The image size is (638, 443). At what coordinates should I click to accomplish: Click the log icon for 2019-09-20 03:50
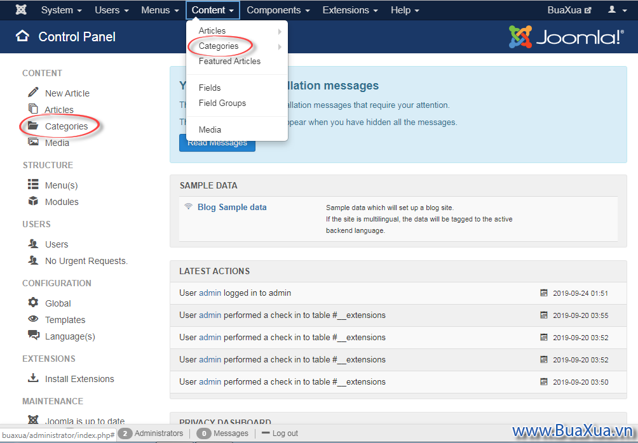543,381
